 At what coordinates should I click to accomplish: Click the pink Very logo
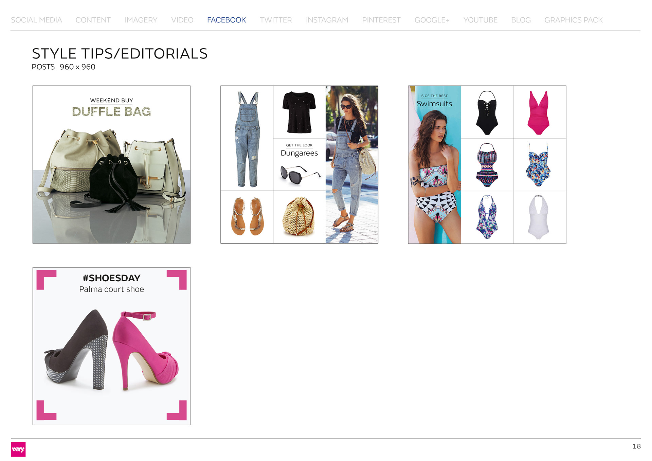click(x=18, y=449)
